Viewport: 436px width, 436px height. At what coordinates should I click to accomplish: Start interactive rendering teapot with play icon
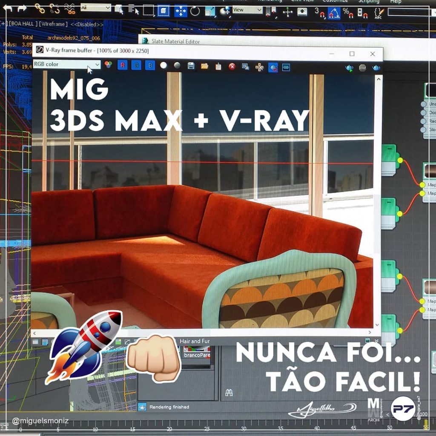point(349,68)
